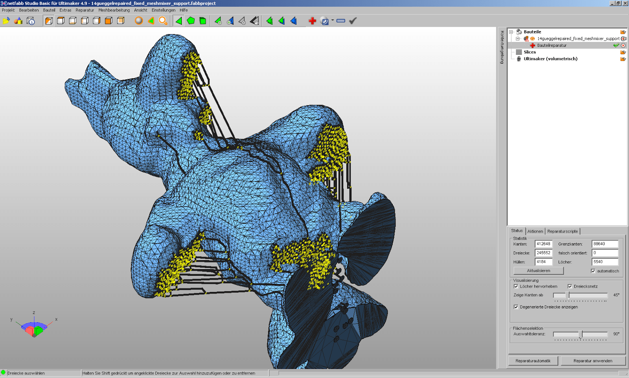This screenshot has height=378, width=629.
Task: Collapse the 14gueggelrepaired part tree node
Action: click(x=518, y=39)
